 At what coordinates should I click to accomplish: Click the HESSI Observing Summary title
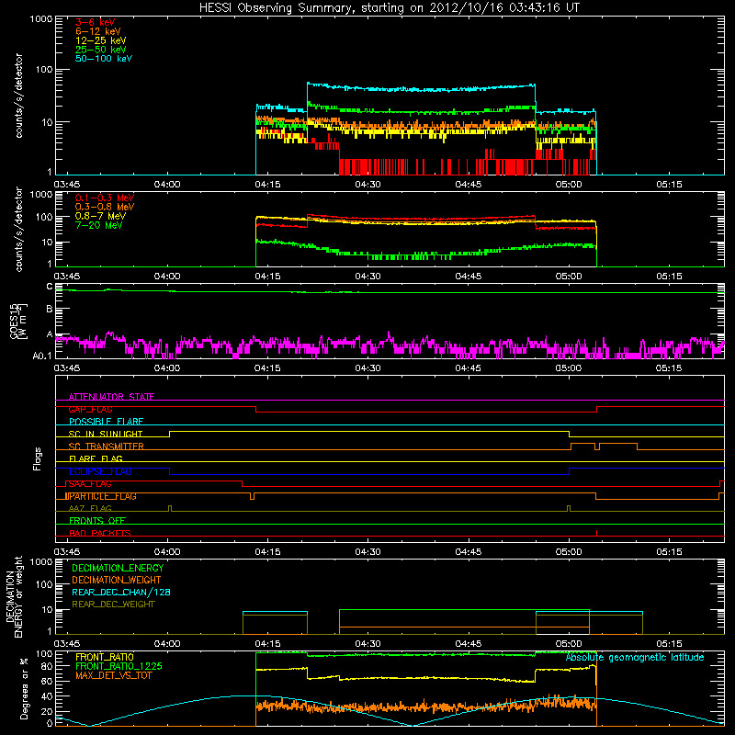pos(389,8)
